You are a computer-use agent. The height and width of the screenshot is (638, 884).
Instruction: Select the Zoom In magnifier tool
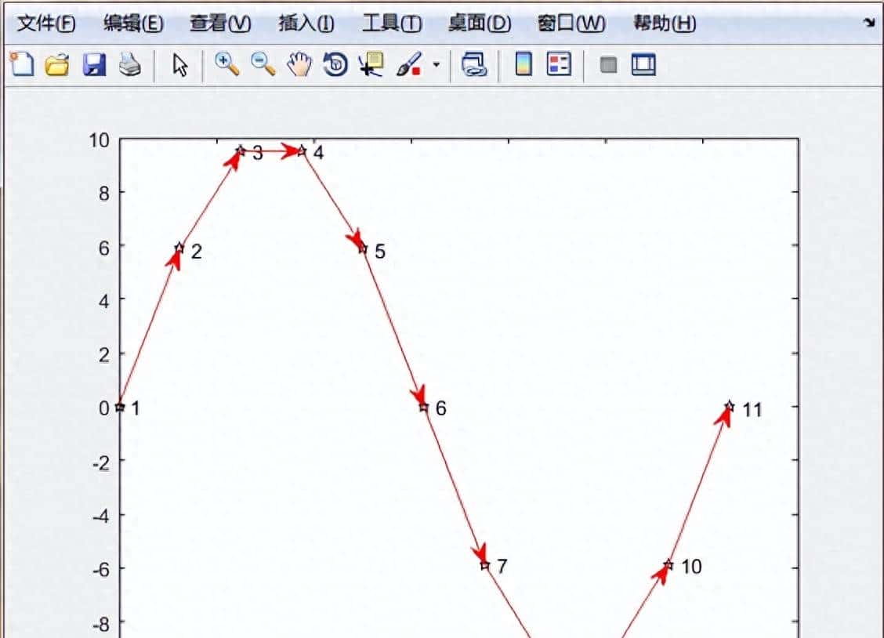(x=226, y=65)
